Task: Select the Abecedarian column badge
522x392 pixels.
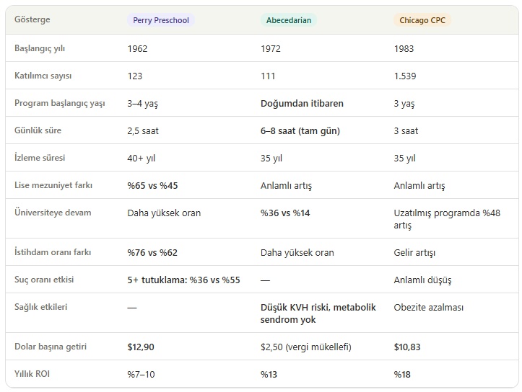Action: click(288, 20)
